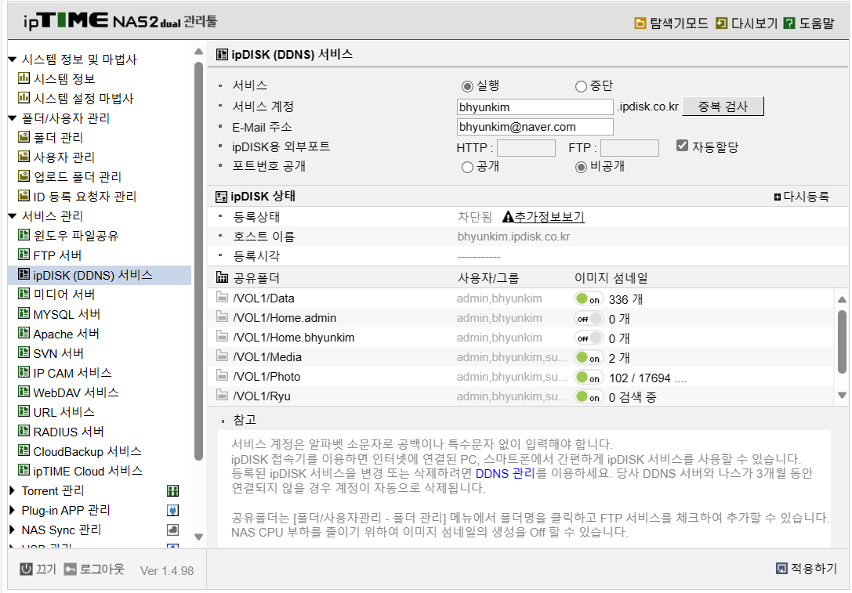Toggle the 자동할당 checkbox
The width and height of the screenshot is (852, 593).
point(683,146)
